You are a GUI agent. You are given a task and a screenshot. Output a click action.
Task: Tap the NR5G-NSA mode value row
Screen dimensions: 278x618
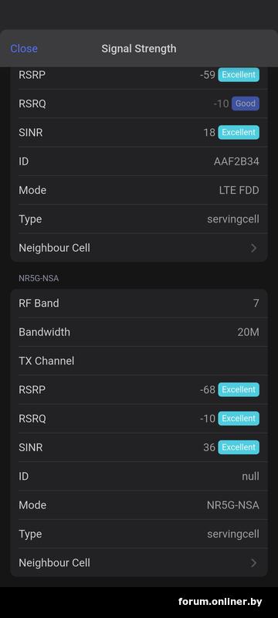point(139,505)
